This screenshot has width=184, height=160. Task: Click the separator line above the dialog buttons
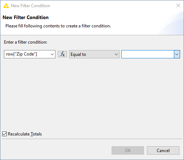(92, 139)
